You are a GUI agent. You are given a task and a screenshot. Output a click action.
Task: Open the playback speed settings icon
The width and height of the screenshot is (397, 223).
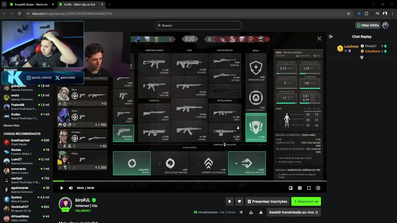(318, 188)
